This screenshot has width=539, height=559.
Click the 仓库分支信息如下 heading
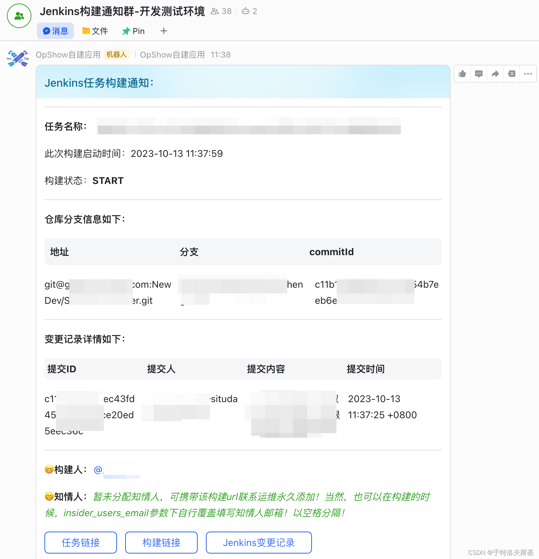click(x=86, y=219)
